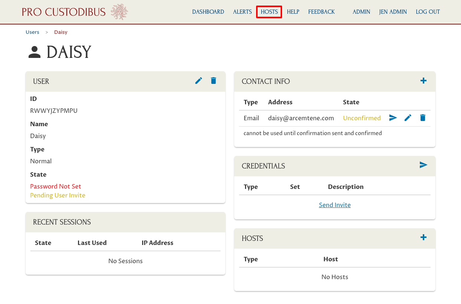The width and height of the screenshot is (461, 304).
Task: Click the Send Invite link
Action: (335, 205)
